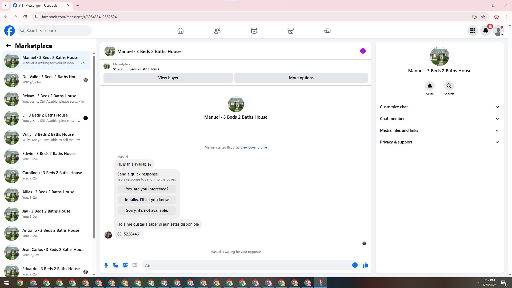Choose a sticker icon in composer

[x=125, y=265]
